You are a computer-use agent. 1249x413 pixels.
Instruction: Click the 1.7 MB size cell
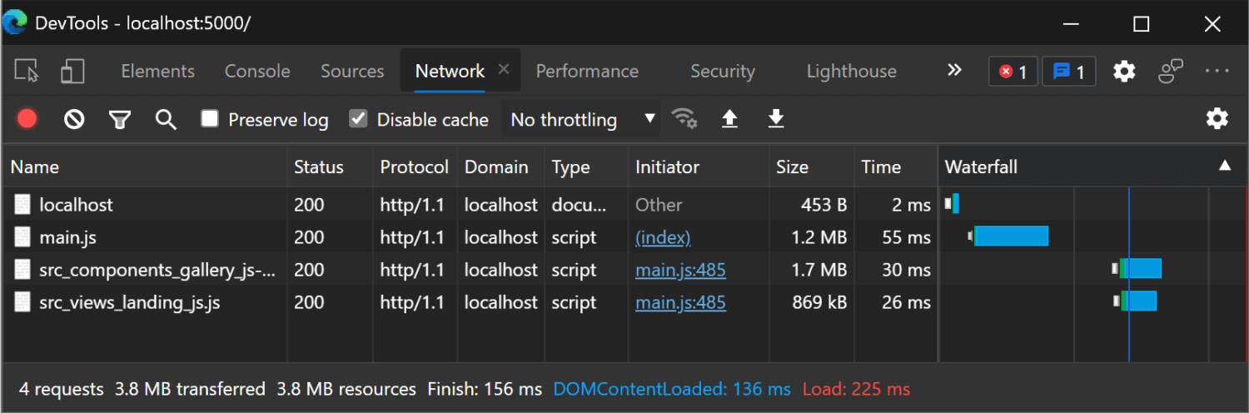click(819, 271)
